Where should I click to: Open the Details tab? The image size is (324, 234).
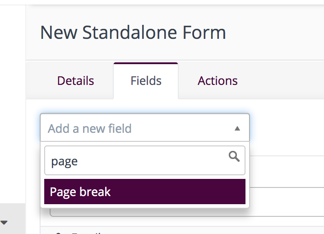tap(75, 81)
